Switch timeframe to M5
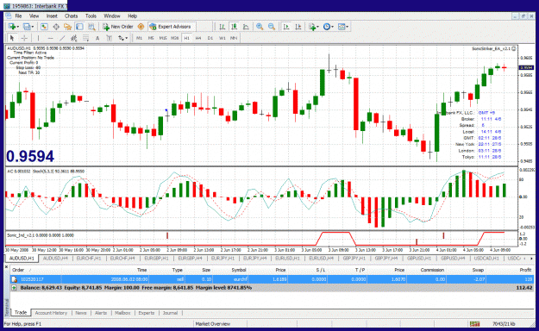The width and height of the screenshot is (539, 331). pyautogui.click(x=151, y=38)
